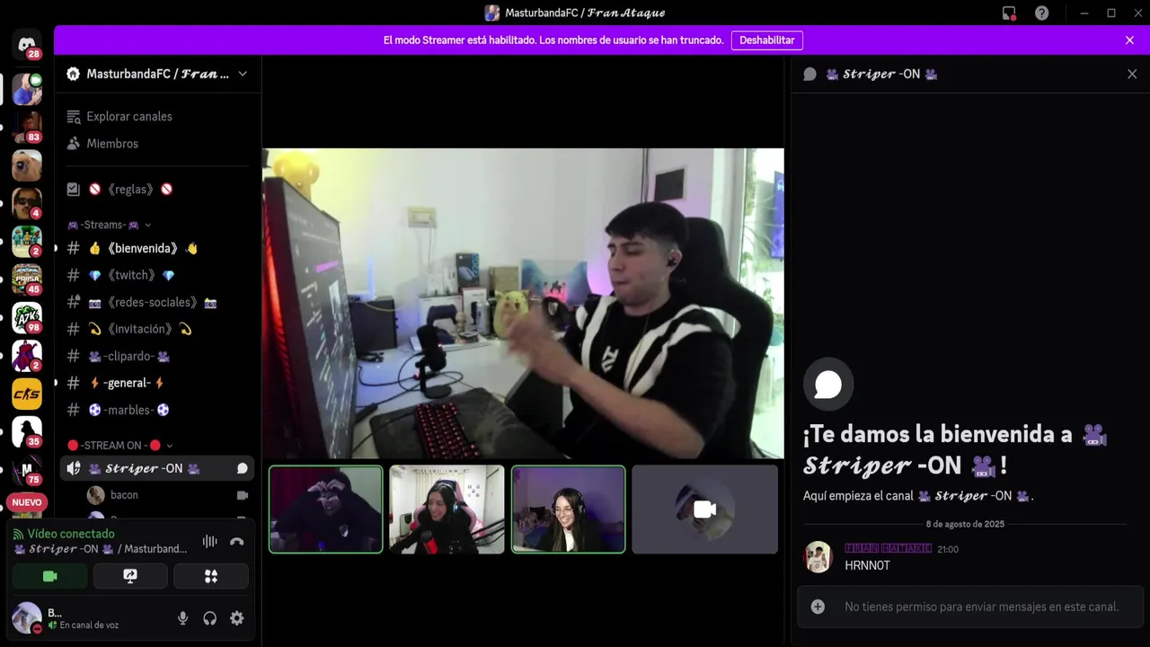
Task: Select the dark hooded participant thumbnail
Action: (326, 509)
